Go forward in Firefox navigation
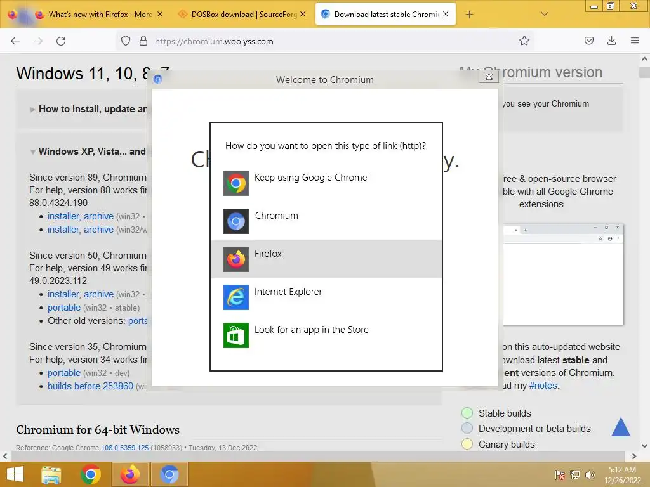 click(38, 41)
